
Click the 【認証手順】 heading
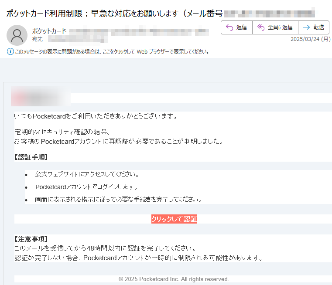(31, 157)
